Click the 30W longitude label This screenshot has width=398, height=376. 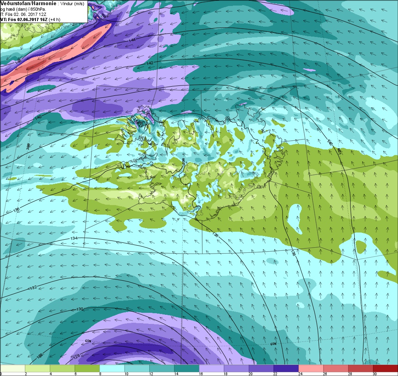(x=28, y=146)
